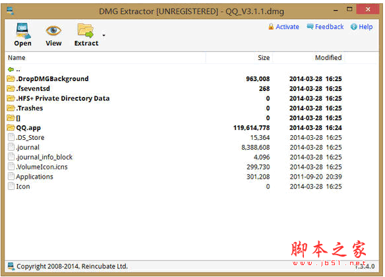Maximize the DMG Extractor window
The image size is (385, 277).
(x=349, y=9)
